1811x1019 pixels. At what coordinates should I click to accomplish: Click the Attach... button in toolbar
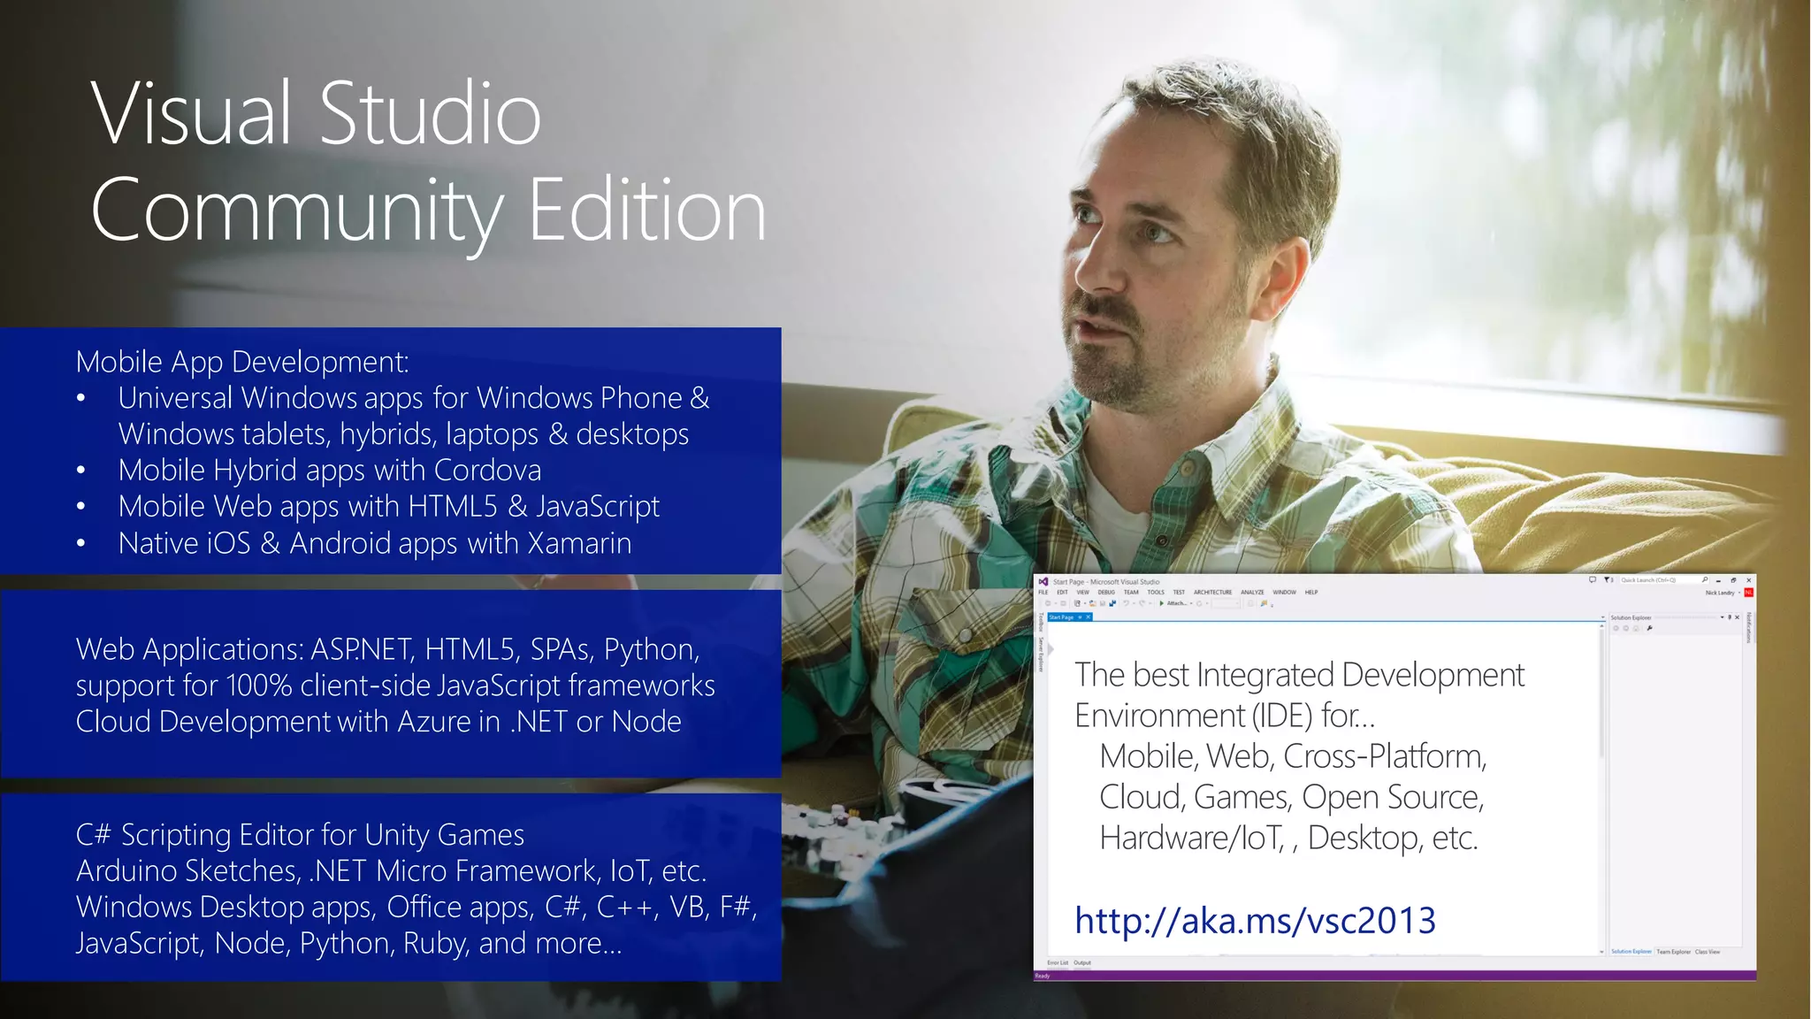click(x=1177, y=603)
